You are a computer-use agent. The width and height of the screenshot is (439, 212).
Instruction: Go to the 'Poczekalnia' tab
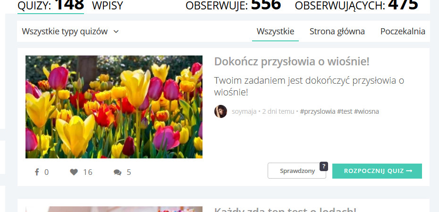[403, 31]
